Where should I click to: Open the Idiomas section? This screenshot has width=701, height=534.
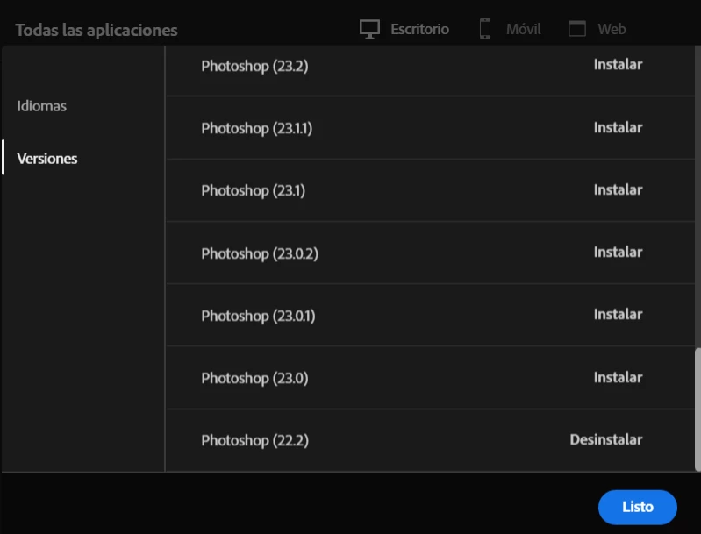pyautogui.click(x=42, y=106)
